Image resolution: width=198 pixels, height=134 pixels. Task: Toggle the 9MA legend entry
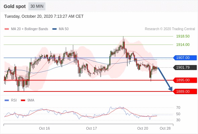coord(28,100)
